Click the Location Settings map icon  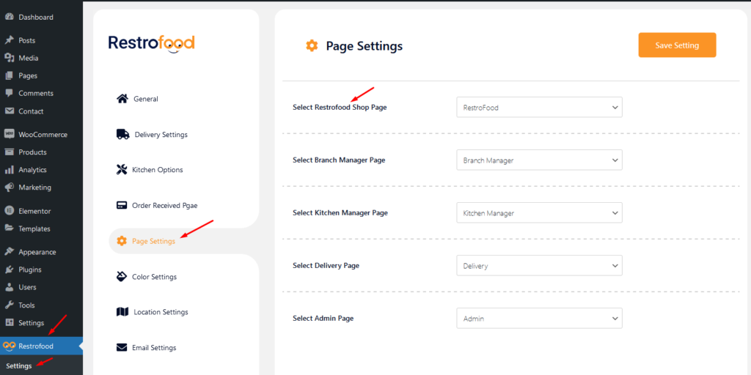coord(122,312)
